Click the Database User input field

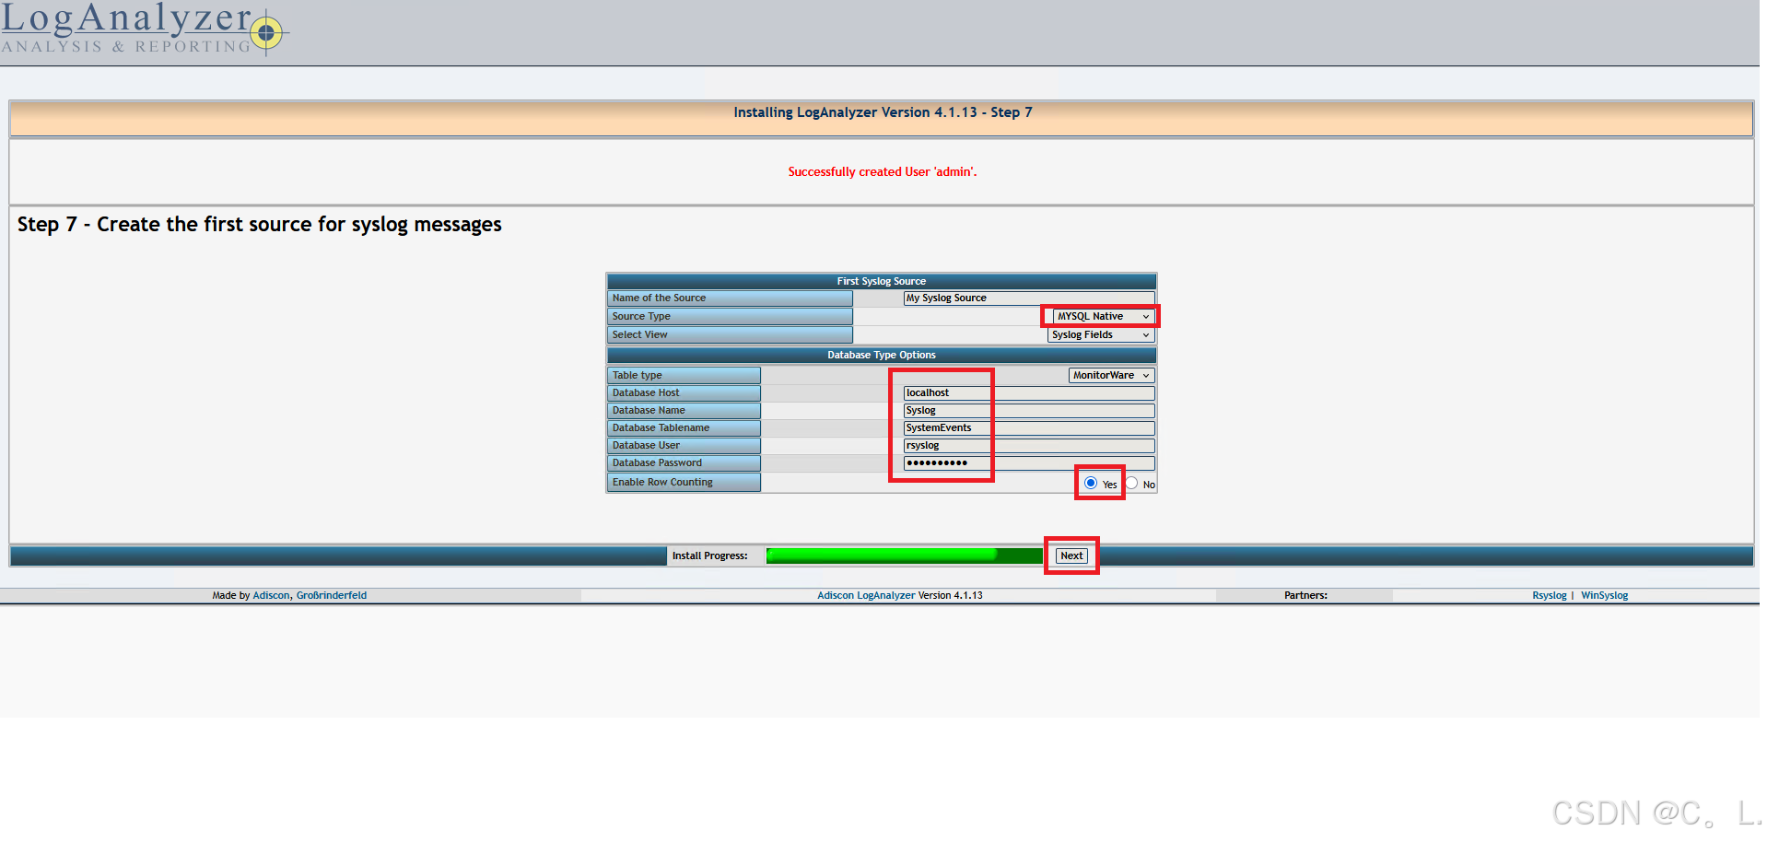[x=1028, y=446]
